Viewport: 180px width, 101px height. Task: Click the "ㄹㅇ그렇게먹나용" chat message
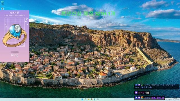[143, 88]
